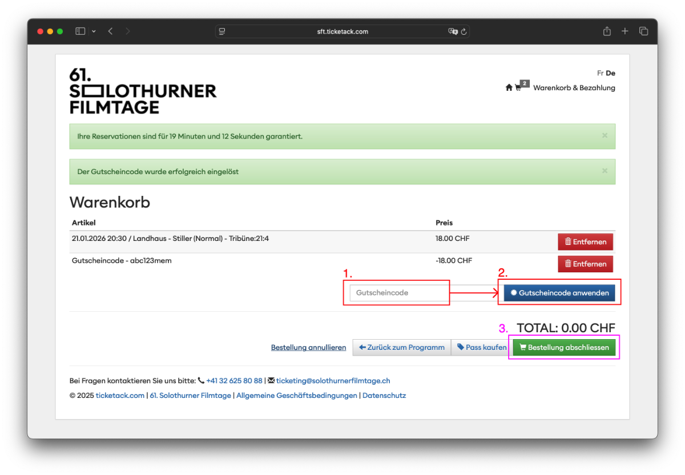Open Safari's Share icon
Image resolution: width=685 pixels, height=475 pixels.
click(606, 31)
